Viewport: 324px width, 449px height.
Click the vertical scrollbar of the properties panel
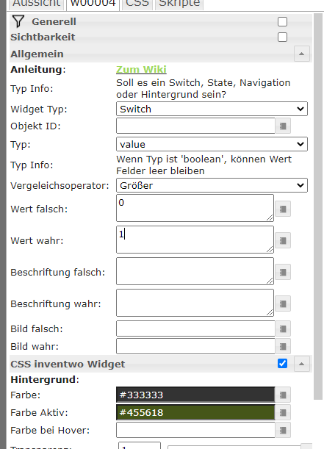pyautogui.click(x=318, y=206)
